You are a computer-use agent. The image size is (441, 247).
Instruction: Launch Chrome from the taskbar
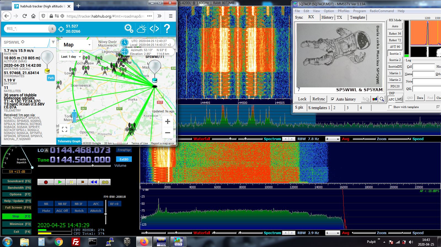tap(58, 242)
